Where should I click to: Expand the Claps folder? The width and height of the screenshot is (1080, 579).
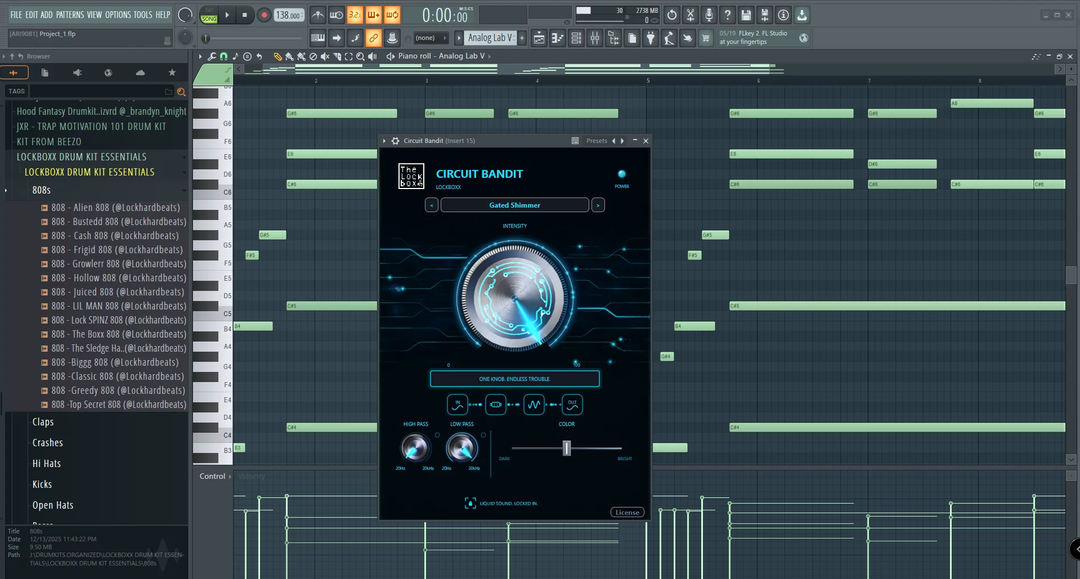tap(43, 422)
